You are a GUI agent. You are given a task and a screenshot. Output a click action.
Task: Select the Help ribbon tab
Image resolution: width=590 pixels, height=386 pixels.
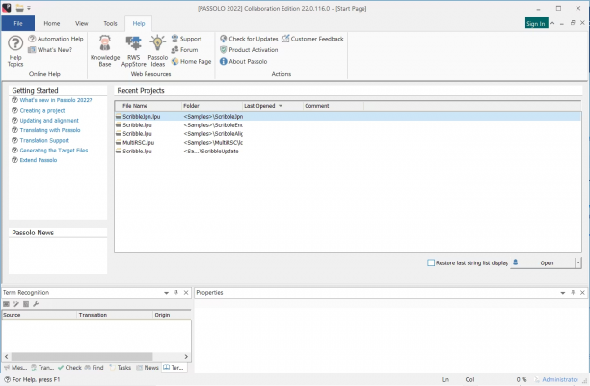coord(139,23)
